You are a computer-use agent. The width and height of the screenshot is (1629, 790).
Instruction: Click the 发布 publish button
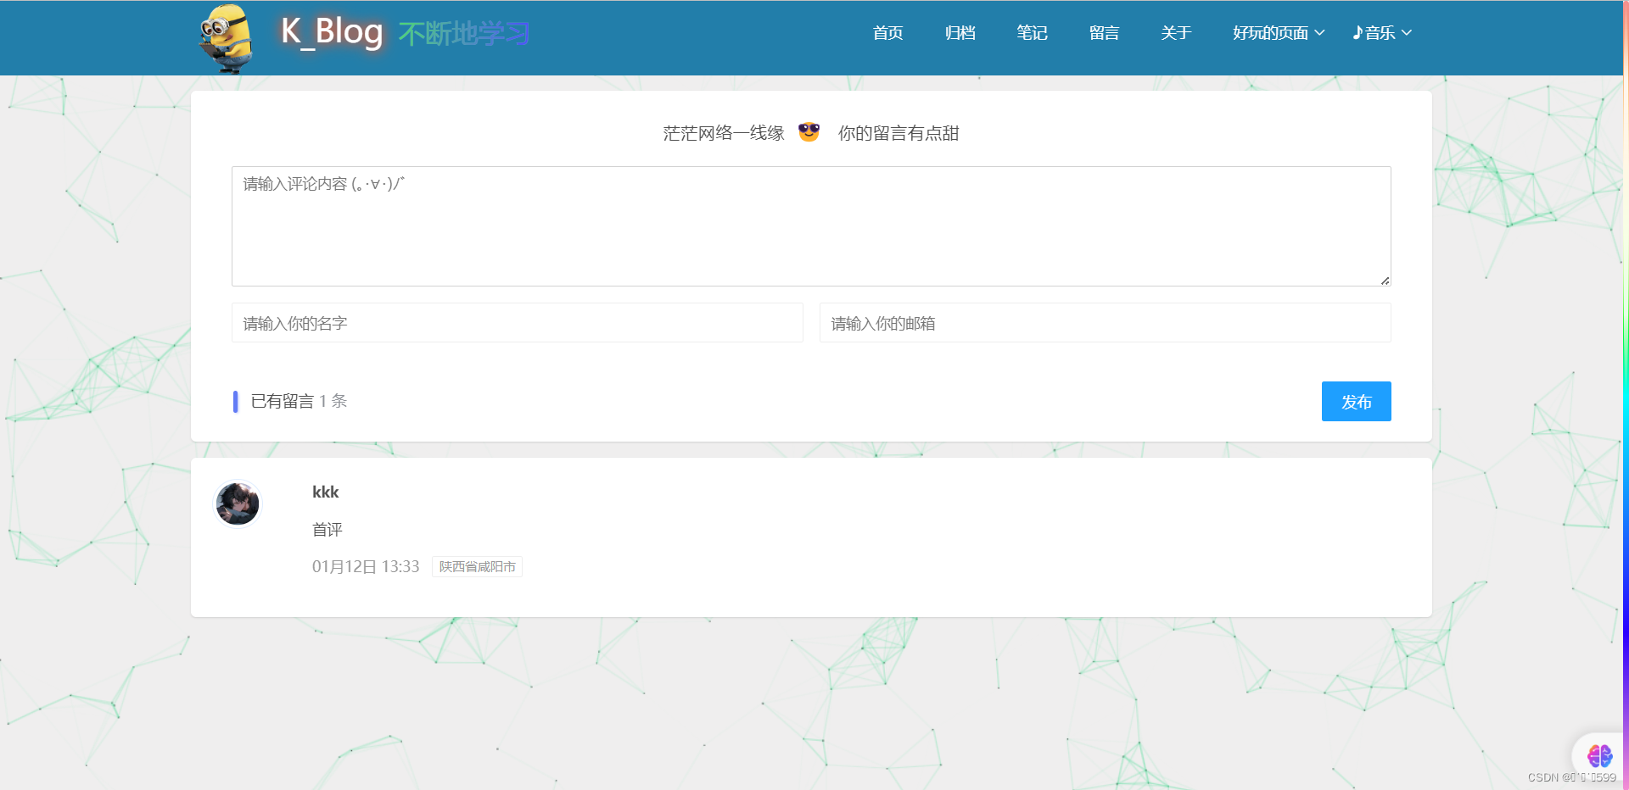tap(1356, 402)
